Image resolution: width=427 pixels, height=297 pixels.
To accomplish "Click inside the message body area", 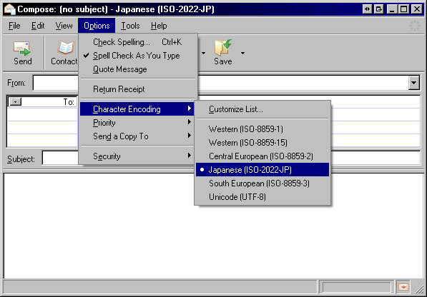I will pos(213,226).
